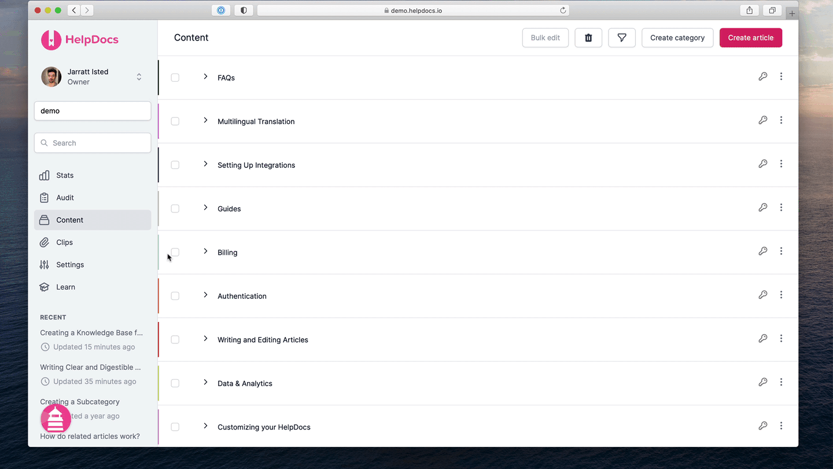Open the trash delete button in header
This screenshot has width=833, height=469.
(x=588, y=38)
